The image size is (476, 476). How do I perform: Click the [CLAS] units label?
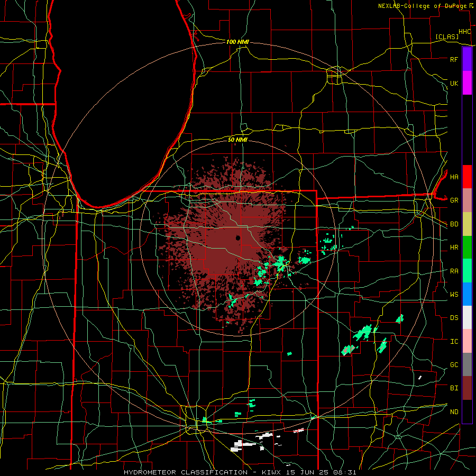[447, 36]
